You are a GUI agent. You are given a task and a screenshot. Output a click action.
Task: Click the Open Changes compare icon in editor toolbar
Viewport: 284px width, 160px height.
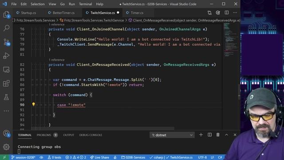coord(209,13)
